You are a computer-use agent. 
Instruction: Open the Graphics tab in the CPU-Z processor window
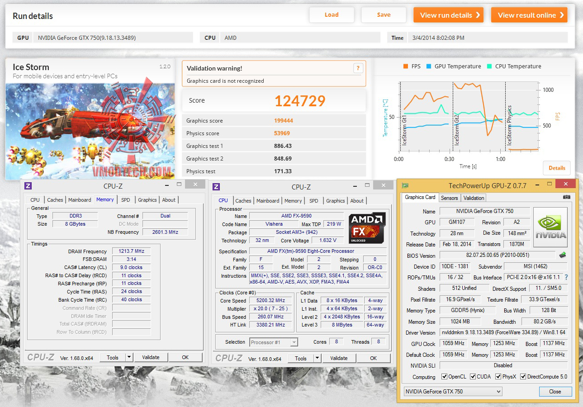coord(336,201)
